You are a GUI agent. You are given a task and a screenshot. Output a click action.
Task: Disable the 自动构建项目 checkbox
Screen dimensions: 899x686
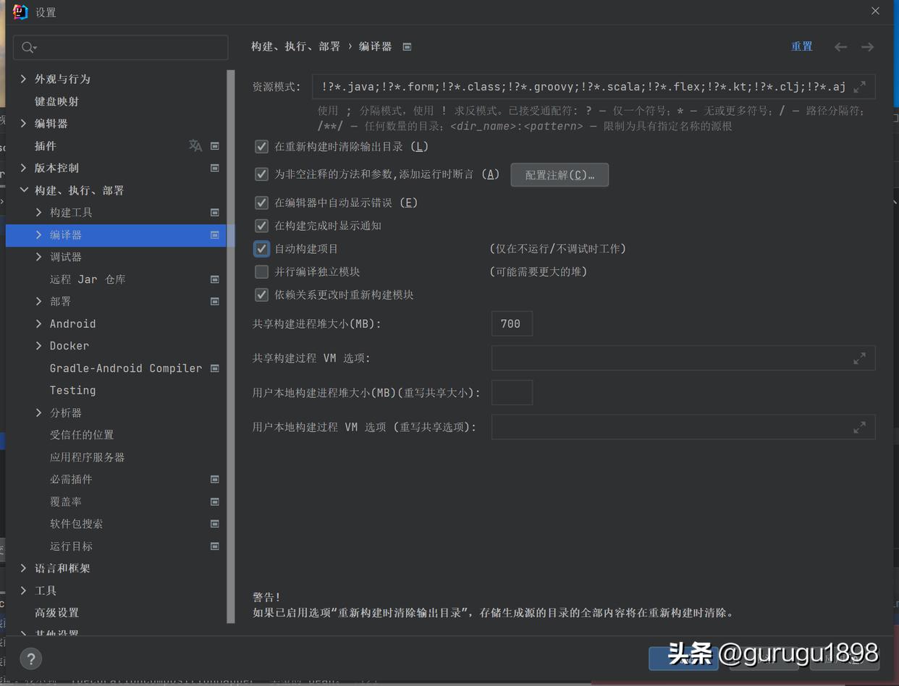click(261, 248)
